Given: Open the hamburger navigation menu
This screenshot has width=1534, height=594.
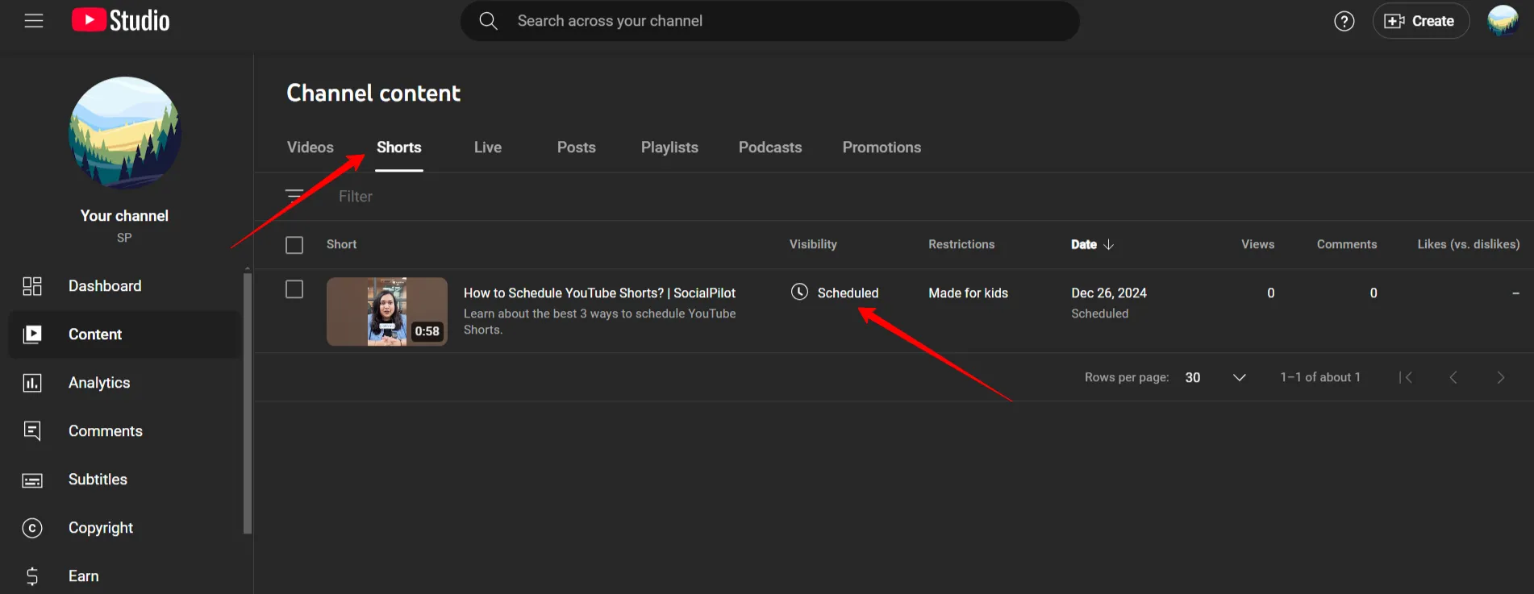Looking at the screenshot, I should pos(34,21).
